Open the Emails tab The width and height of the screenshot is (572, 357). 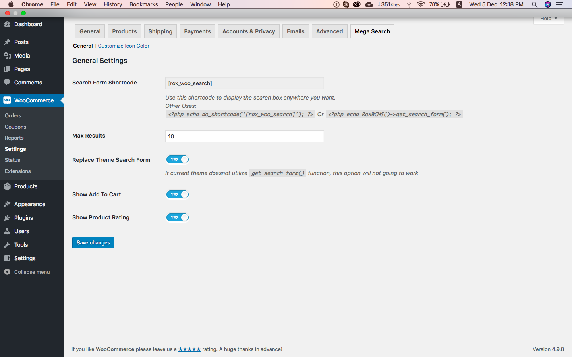click(296, 31)
